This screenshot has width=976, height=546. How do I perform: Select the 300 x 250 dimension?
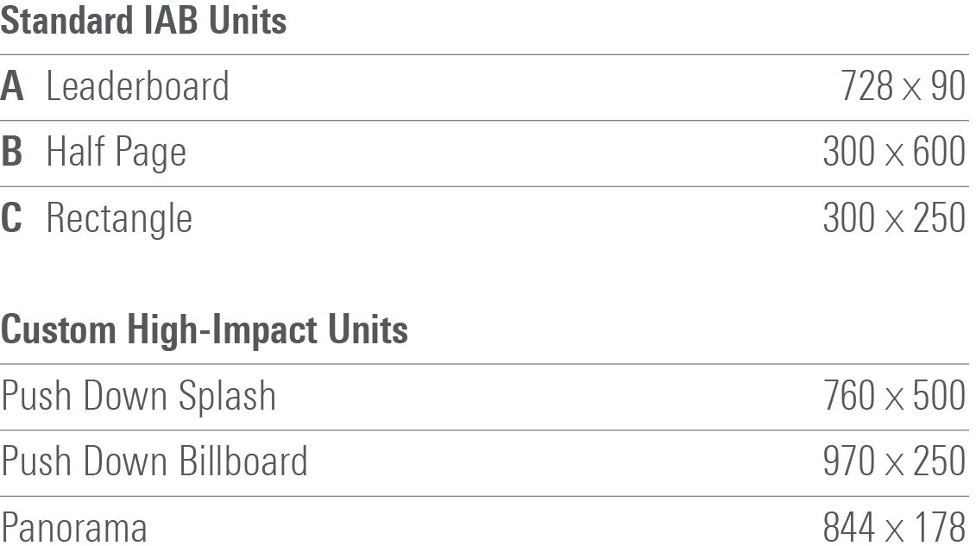[x=894, y=218]
